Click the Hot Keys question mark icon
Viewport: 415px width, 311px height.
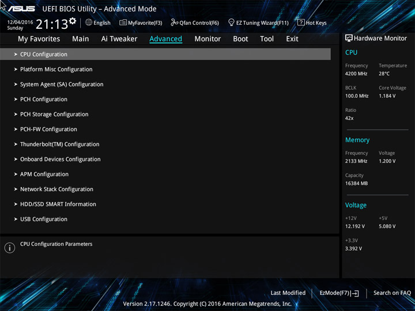click(x=301, y=22)
